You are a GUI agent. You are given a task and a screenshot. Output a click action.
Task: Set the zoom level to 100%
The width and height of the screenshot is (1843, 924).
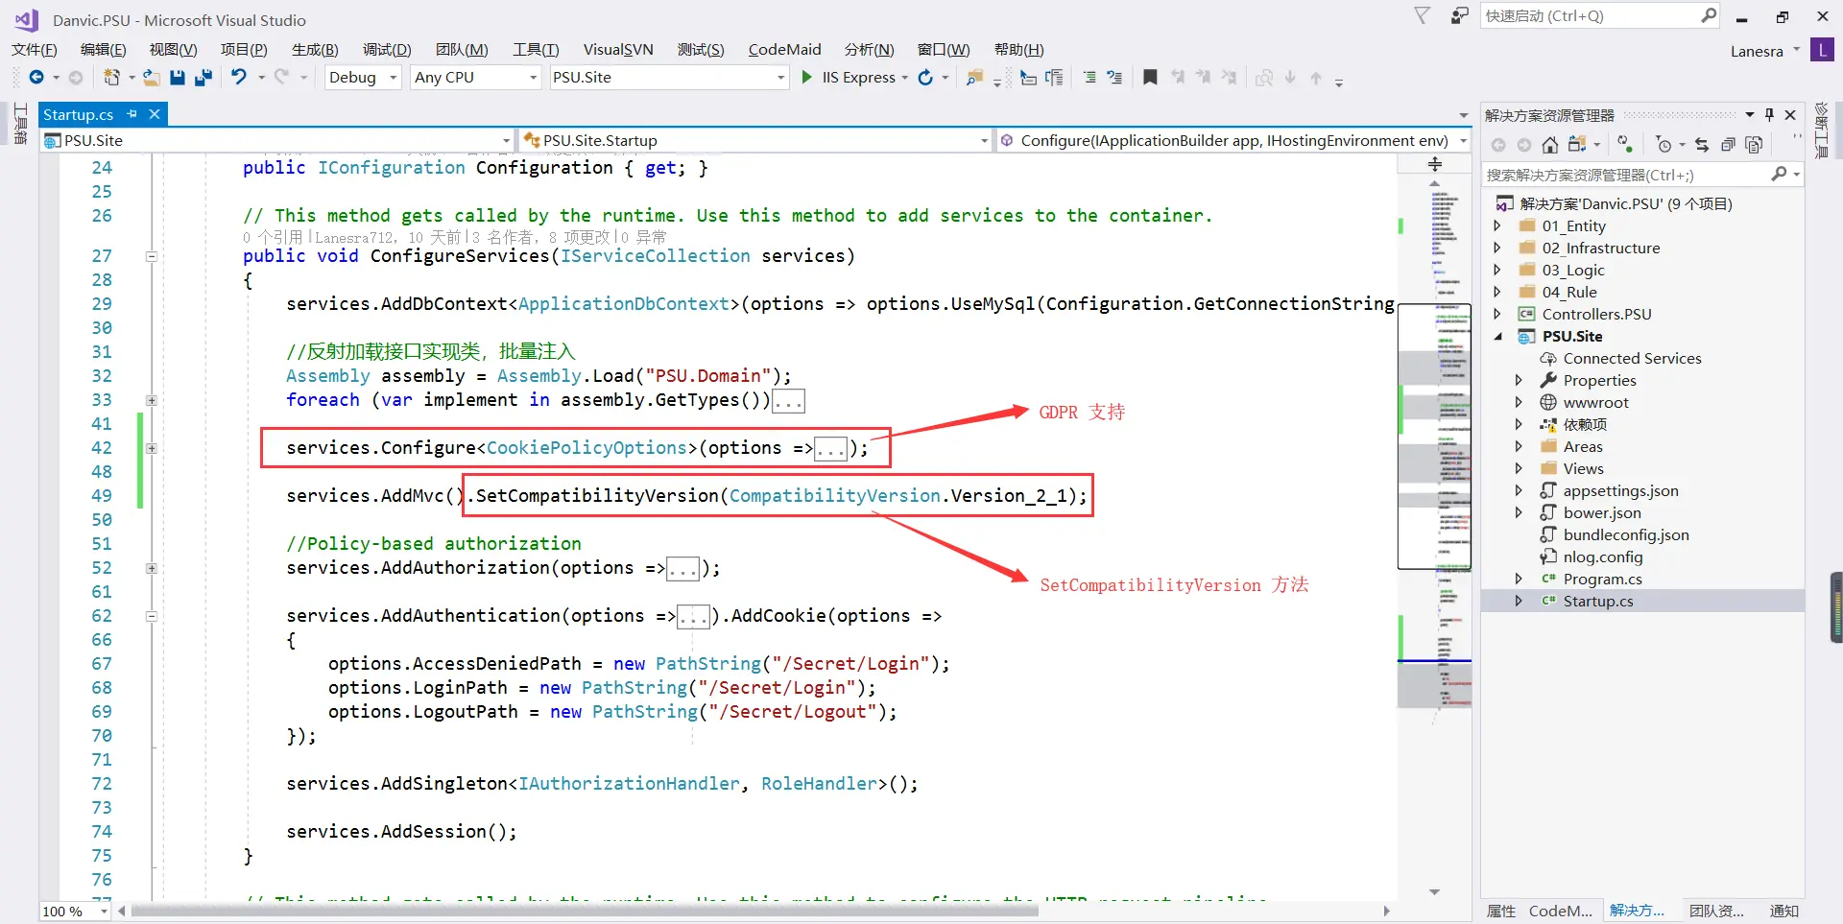tap(74, 912)
